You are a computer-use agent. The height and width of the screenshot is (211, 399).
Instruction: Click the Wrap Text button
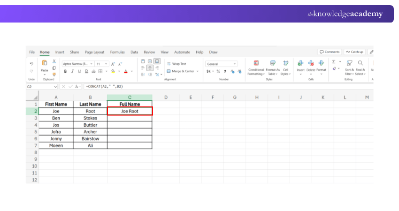[176, 64]
